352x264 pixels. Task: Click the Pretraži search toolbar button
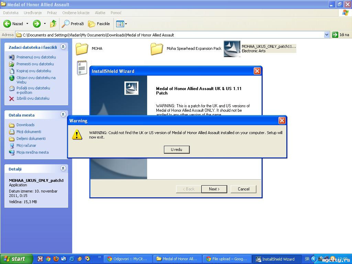coord(73,24)
